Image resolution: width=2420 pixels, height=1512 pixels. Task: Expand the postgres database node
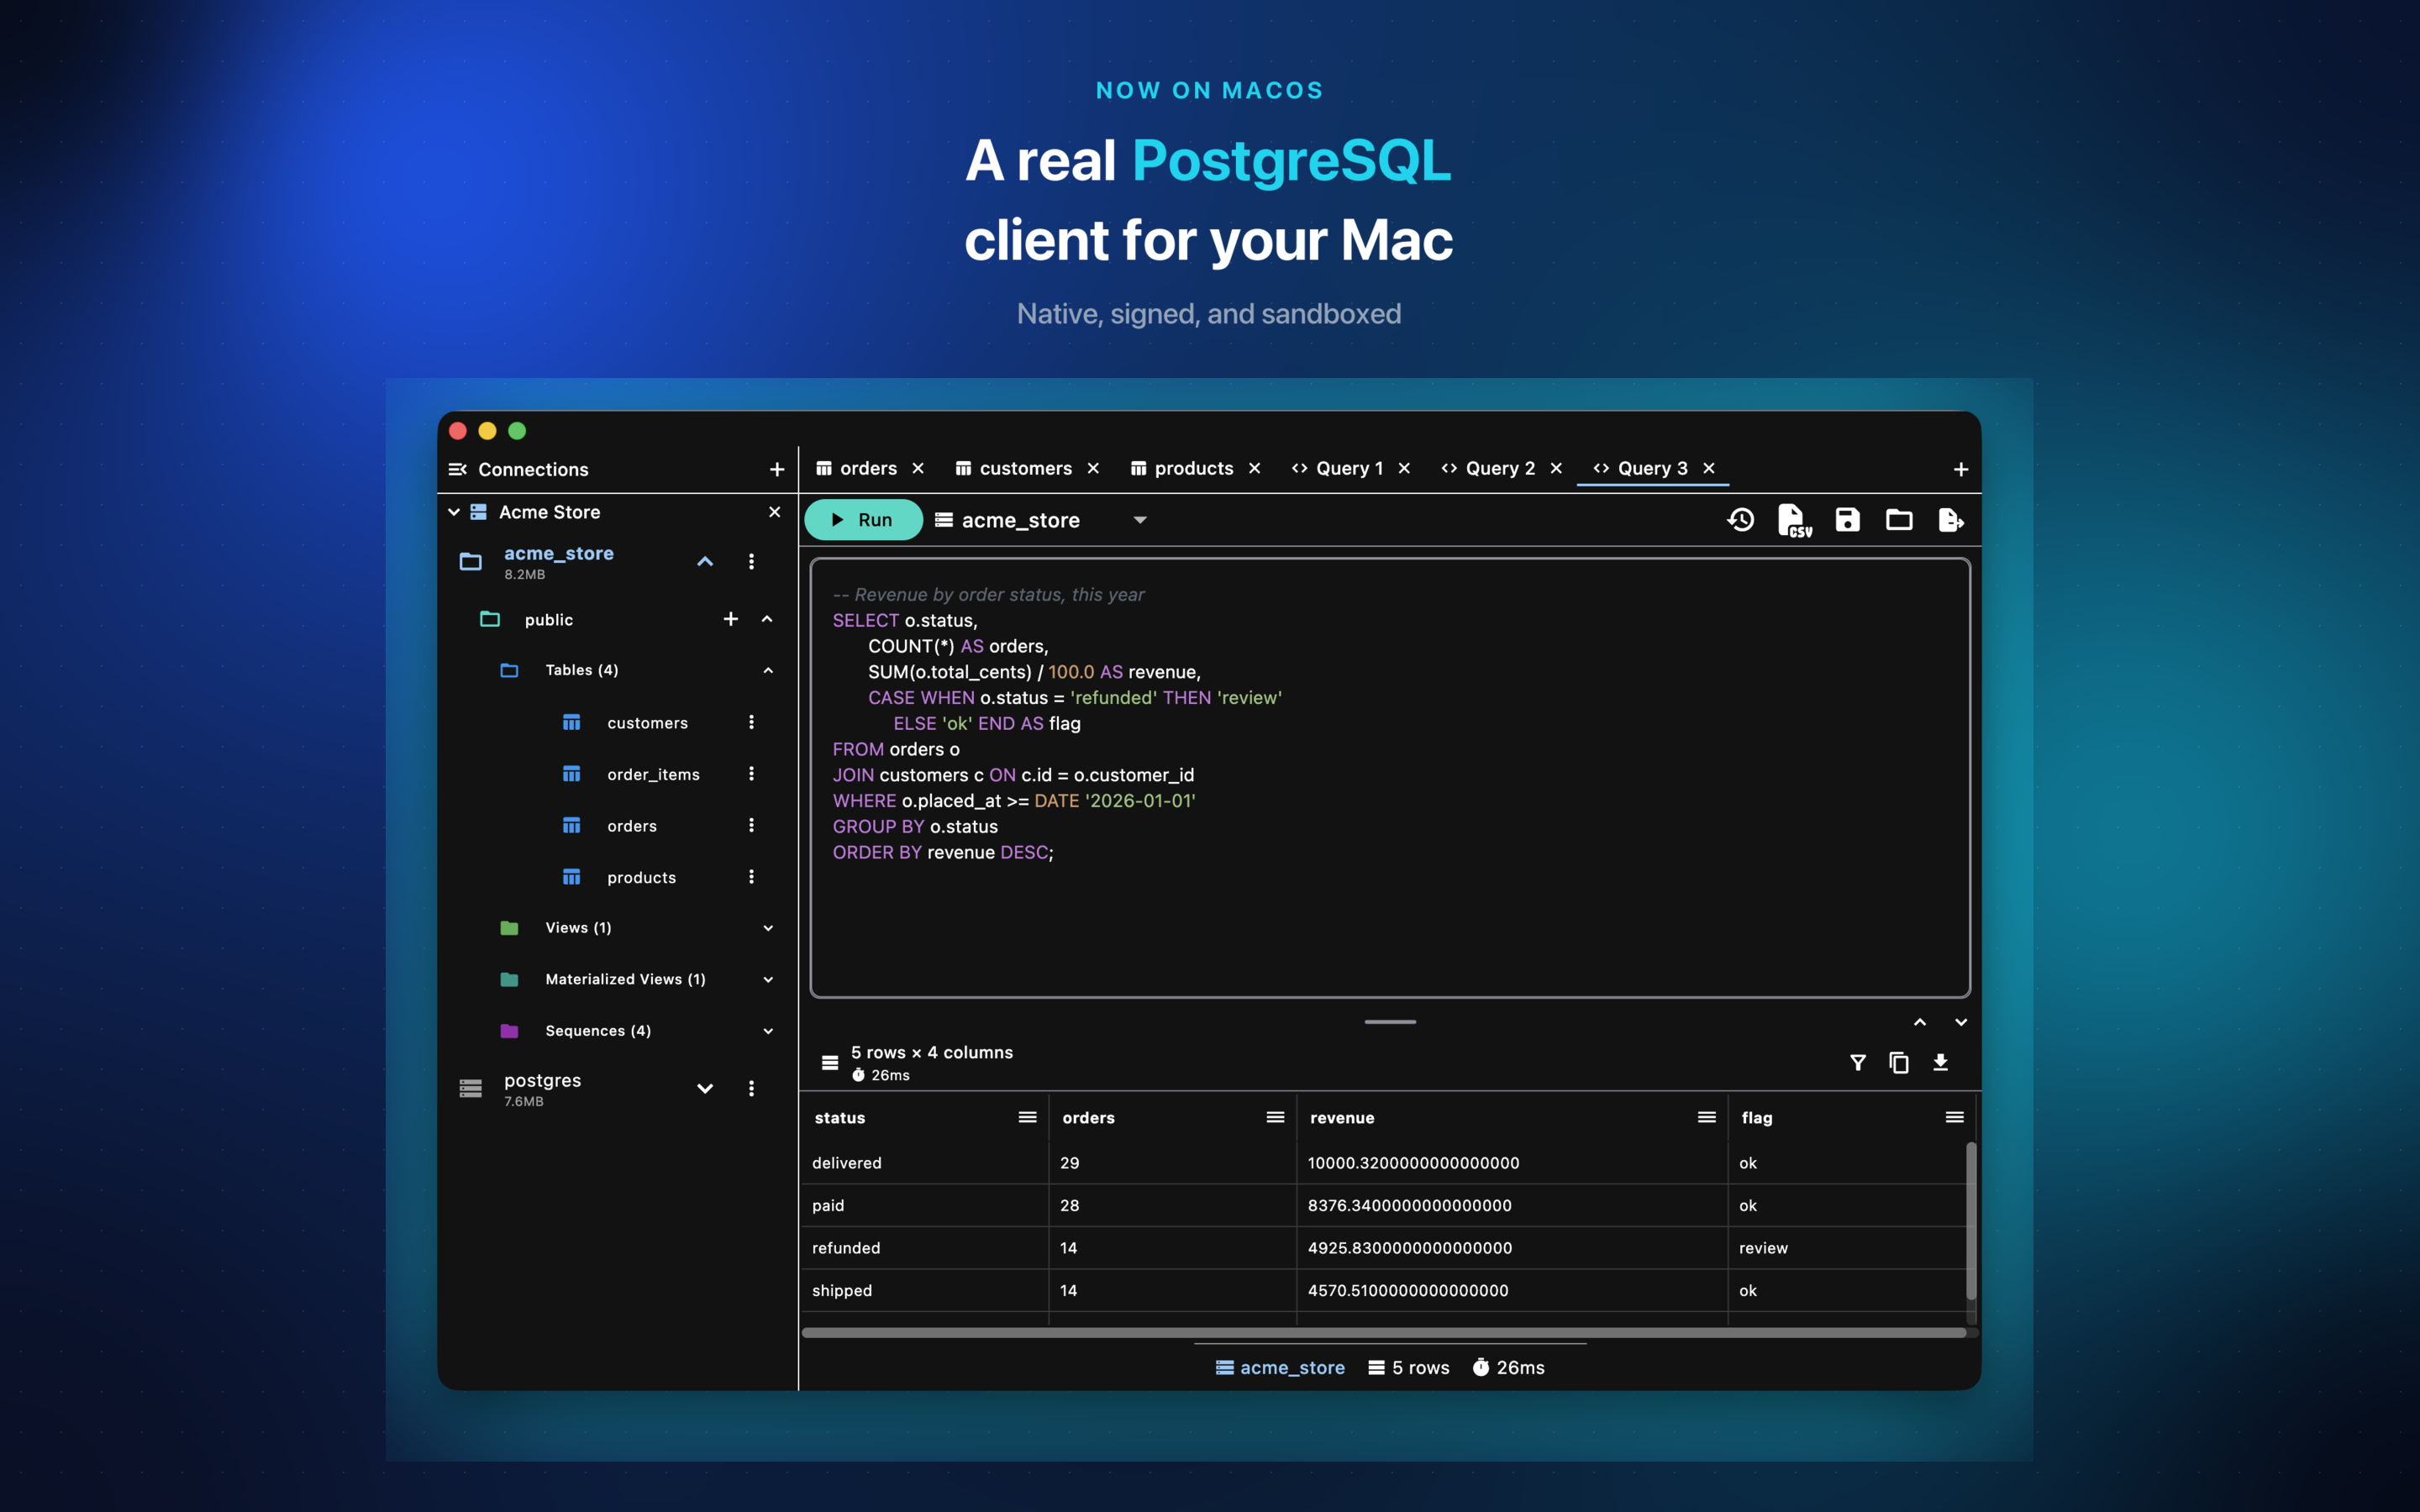point(705,1089)
